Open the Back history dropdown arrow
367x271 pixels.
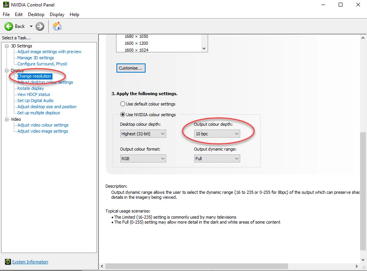point(31,26)
